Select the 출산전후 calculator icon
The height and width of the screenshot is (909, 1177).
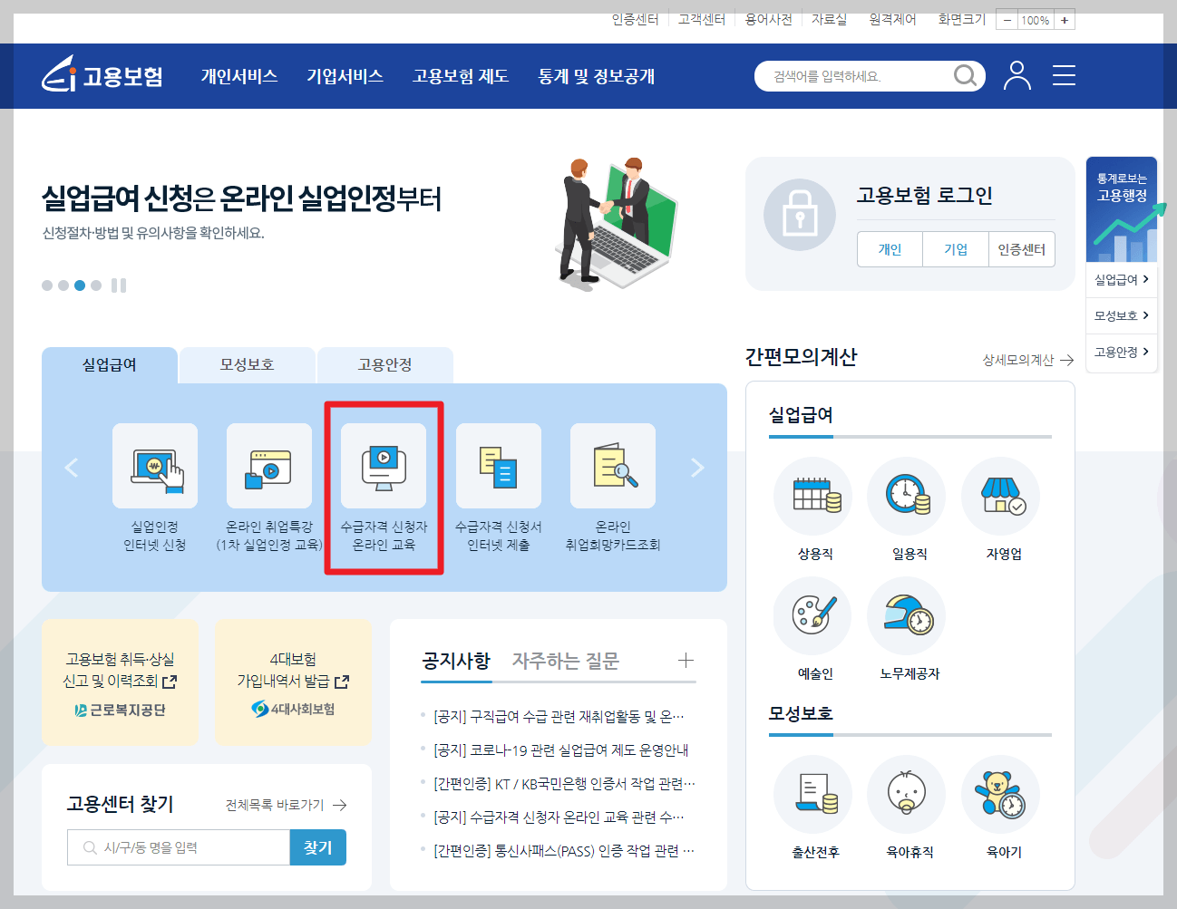pos(812,794)
